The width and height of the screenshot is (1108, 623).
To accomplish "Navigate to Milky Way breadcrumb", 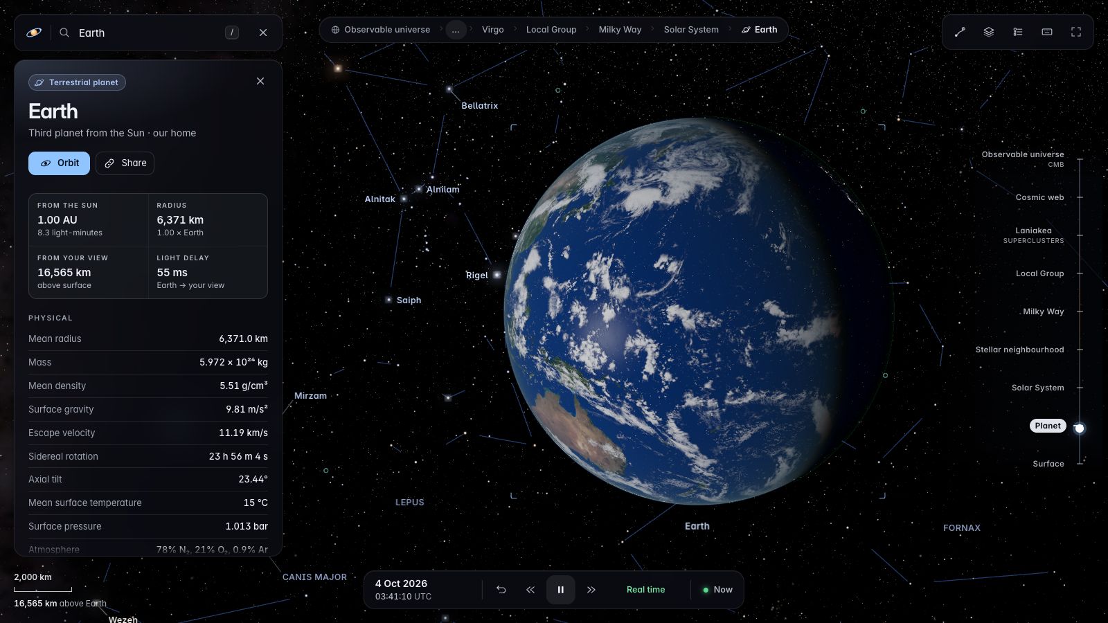I will click(x=620, y=30).
